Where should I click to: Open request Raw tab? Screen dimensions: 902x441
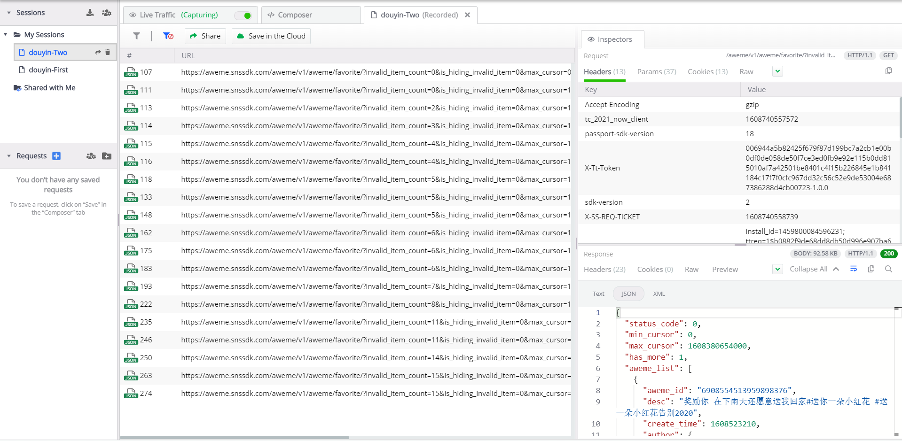coord(746,72)
